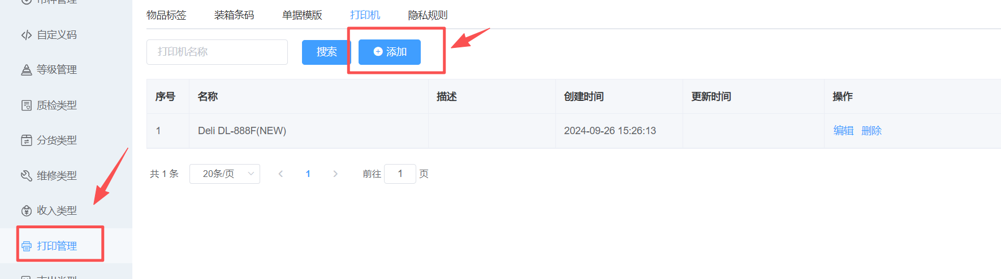The width and height of the screenshot is (1001, 279).
Task: Open the 隐私规则 tab
Action: pyautogui.click(x=428, y=15)
